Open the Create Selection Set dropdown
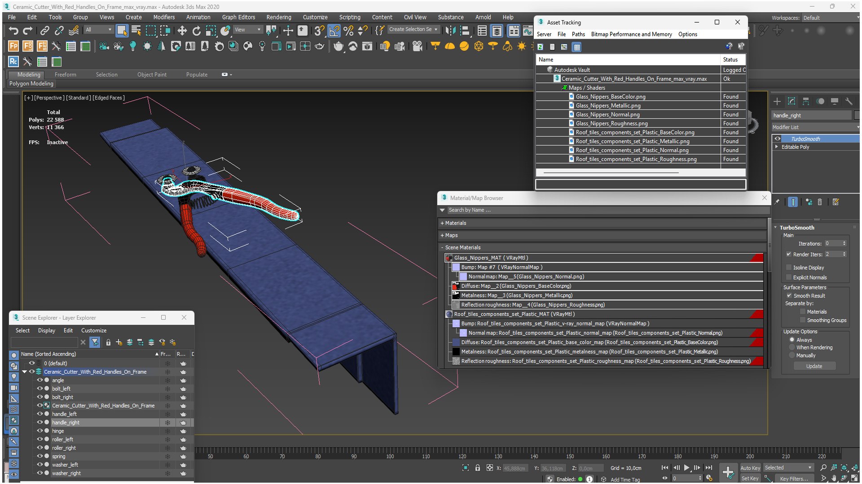Screen dimensions: 862x484 tap(413, 30)
